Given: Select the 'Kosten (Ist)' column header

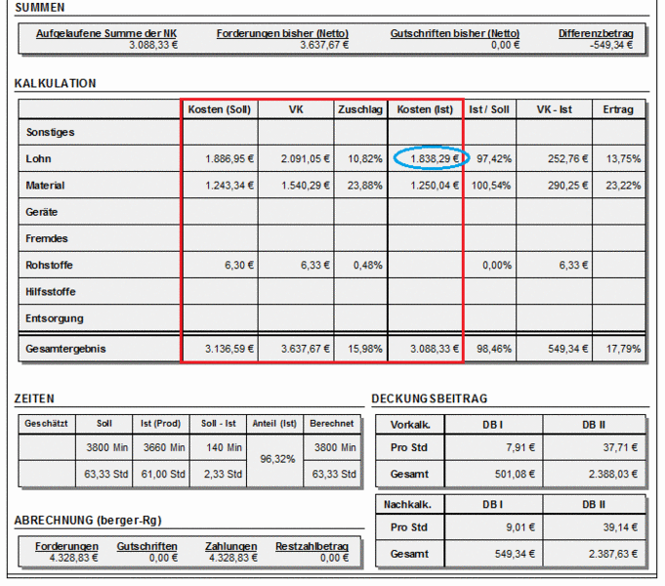Looking at the screenshot, I should 425,109.
